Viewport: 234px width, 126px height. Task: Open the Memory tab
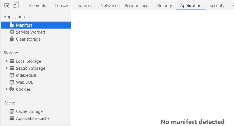[x=164, y=6]
